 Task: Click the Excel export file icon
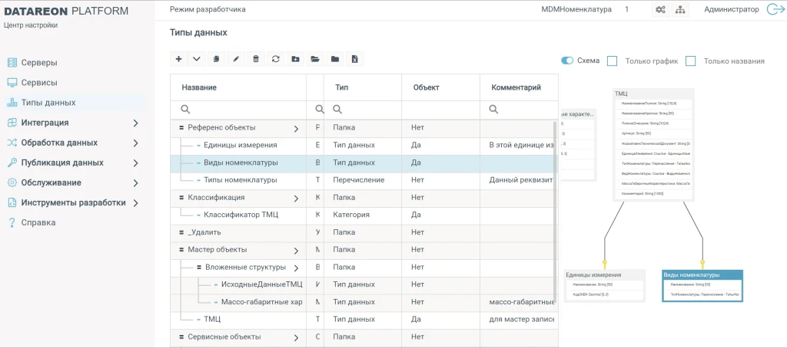[x=354, y=59]
